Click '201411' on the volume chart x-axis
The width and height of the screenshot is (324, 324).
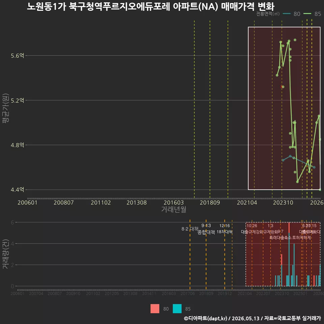[149, 293]
